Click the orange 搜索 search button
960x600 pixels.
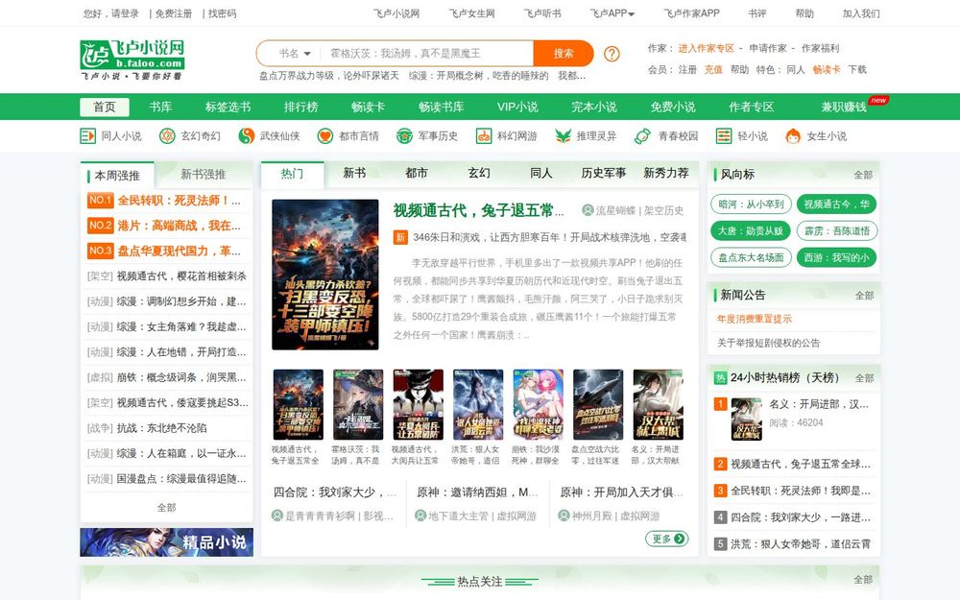pos(564,53)
